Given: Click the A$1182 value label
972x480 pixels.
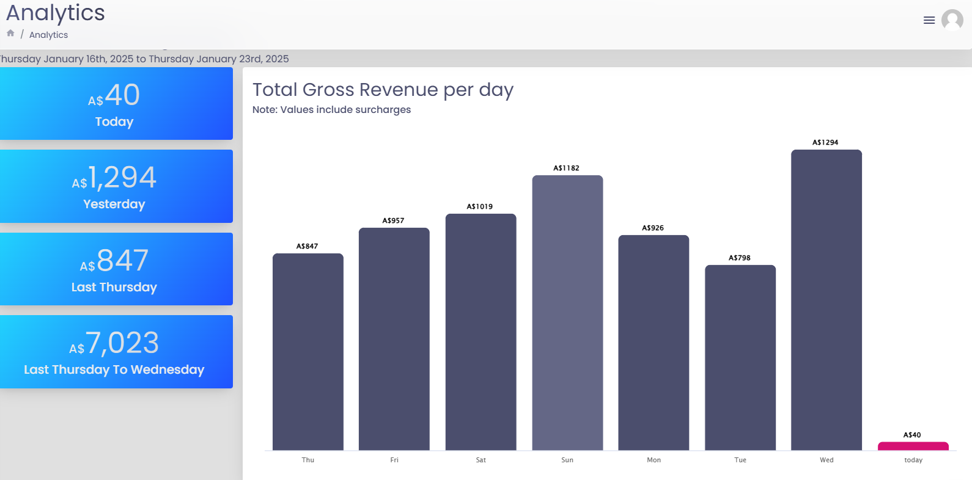Looking at the screenshot, I should pyautogui.click(x=567, y=168).
